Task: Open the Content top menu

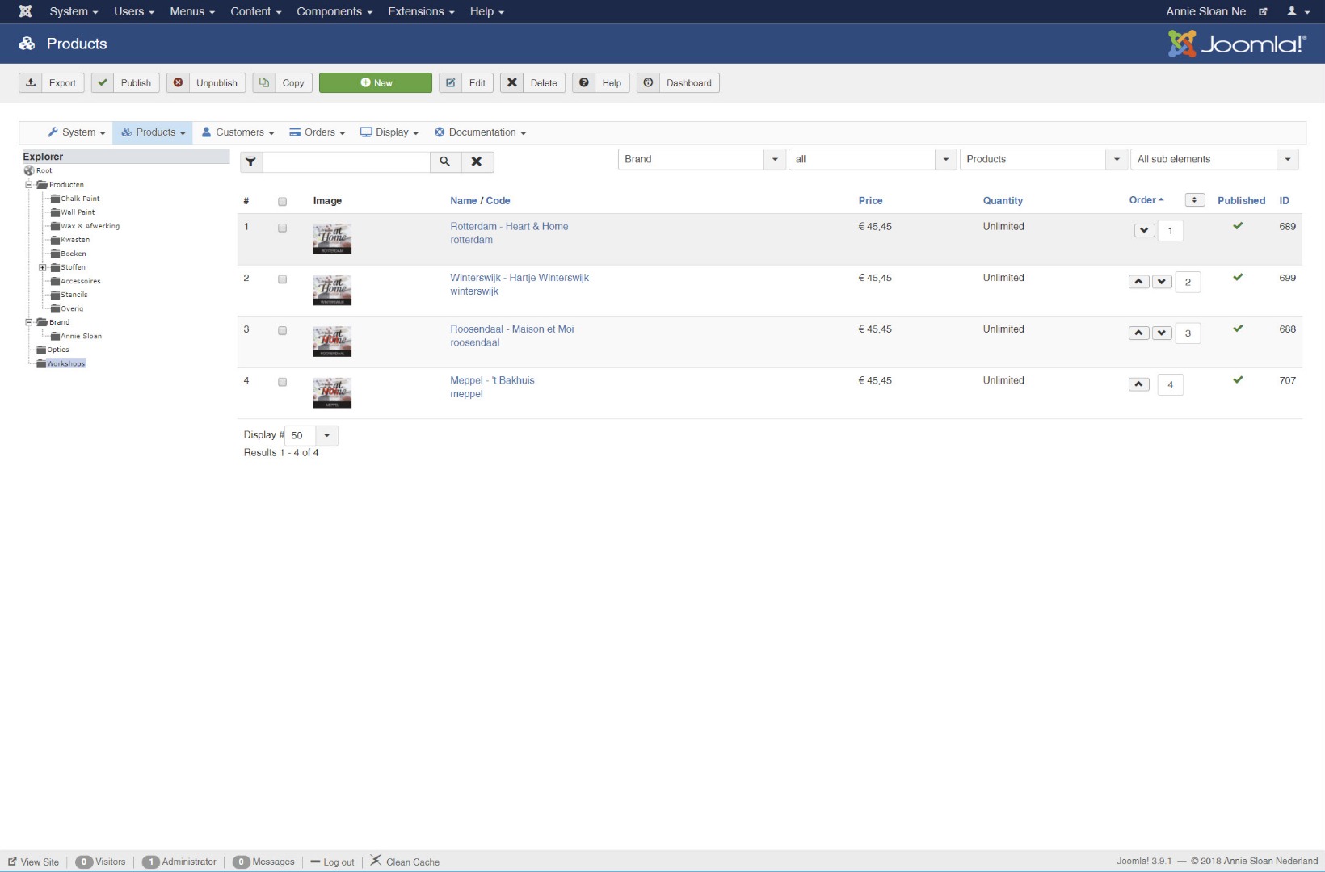Action: point(256,11)
